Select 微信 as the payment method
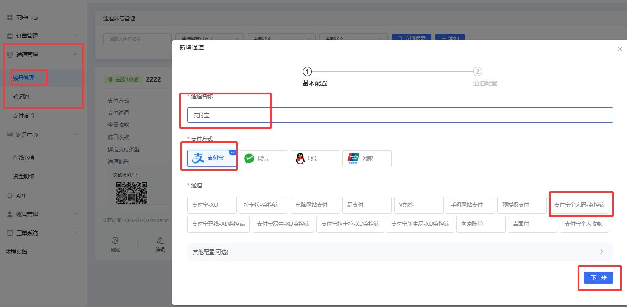This screenshot has height=307, width=627. tap(263, 158)
